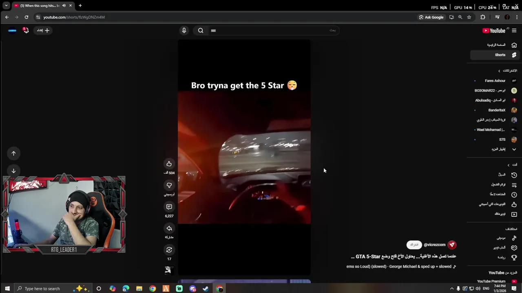Viewport: 522px width, 293px height.
Task: Go to next short with down arrow
Action: click(x=13, y=171)
